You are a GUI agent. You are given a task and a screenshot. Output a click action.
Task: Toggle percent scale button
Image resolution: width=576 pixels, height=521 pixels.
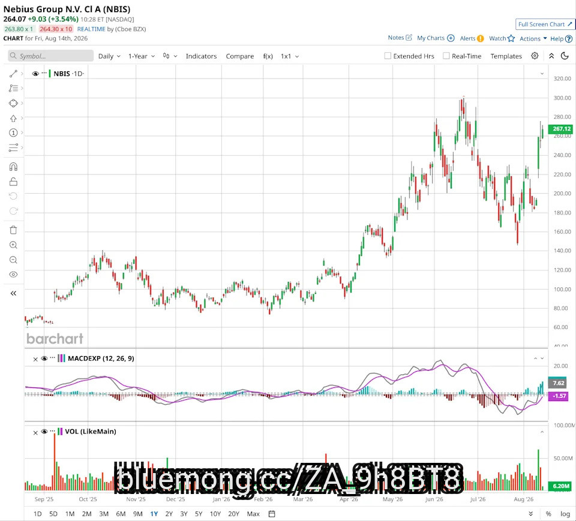[548, 514]
